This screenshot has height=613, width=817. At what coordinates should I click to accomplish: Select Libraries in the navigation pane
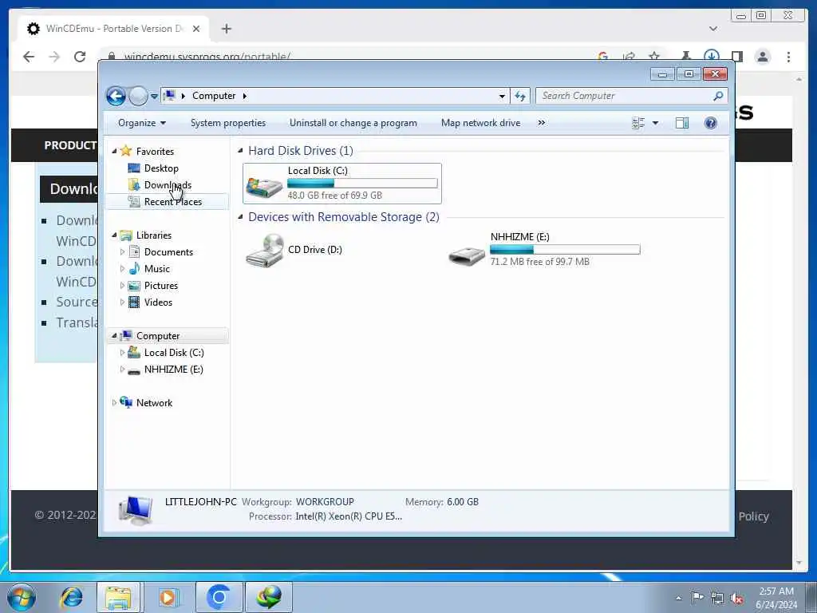[x=154, y=235]
